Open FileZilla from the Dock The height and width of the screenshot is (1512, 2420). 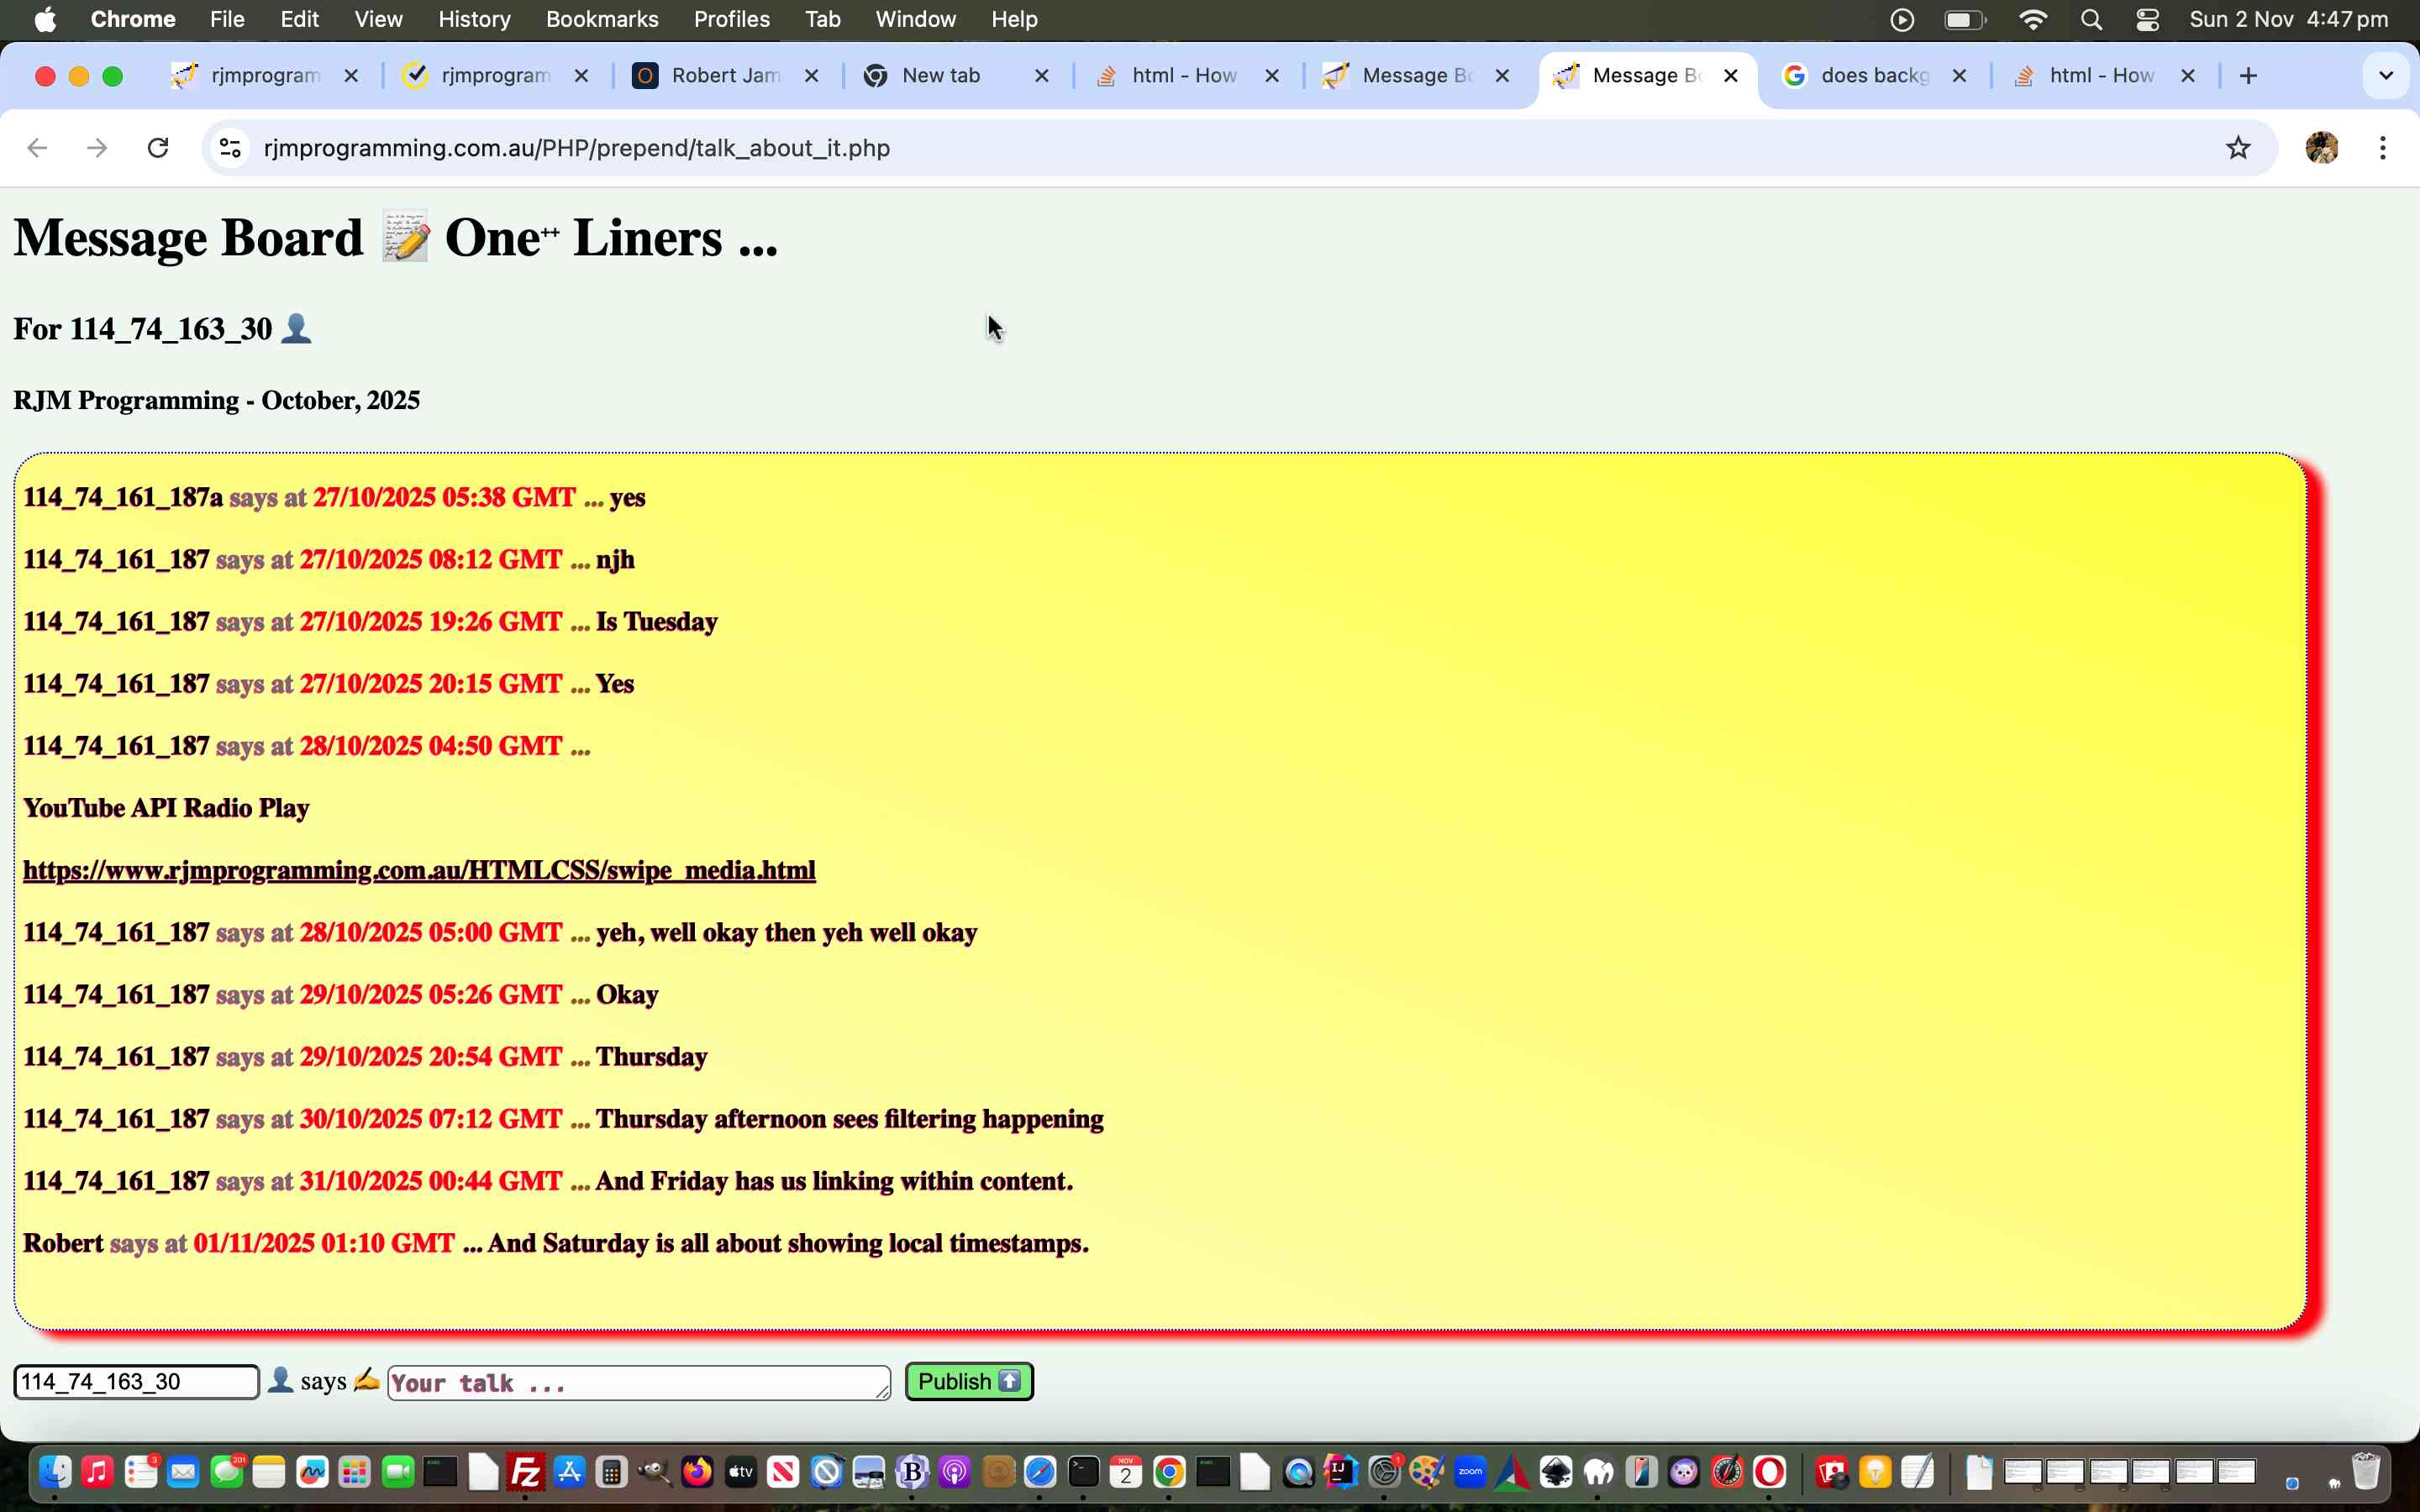[527, 1471]
